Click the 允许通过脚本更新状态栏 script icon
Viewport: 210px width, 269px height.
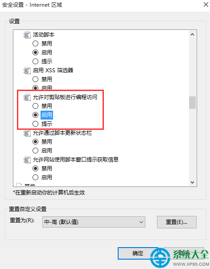click(27, 133)
